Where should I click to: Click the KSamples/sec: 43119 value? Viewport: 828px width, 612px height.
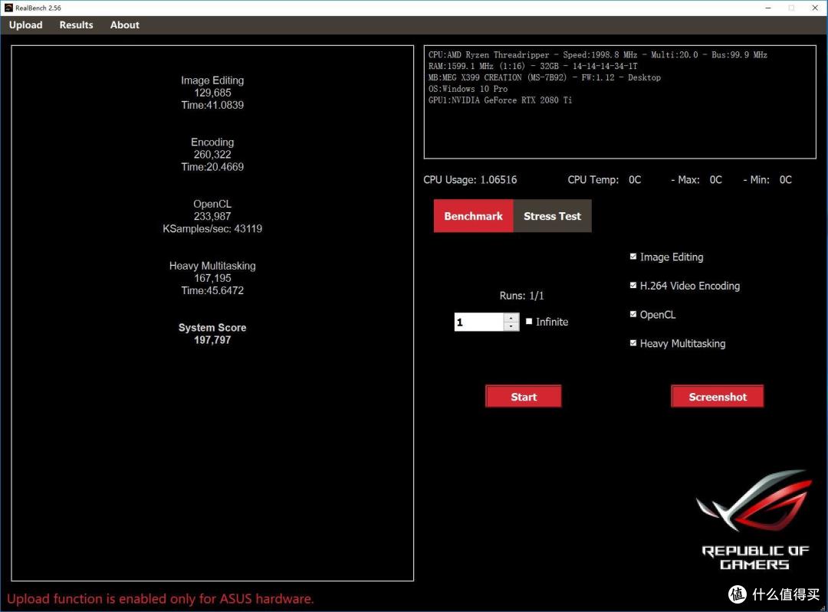click(212, 228)
